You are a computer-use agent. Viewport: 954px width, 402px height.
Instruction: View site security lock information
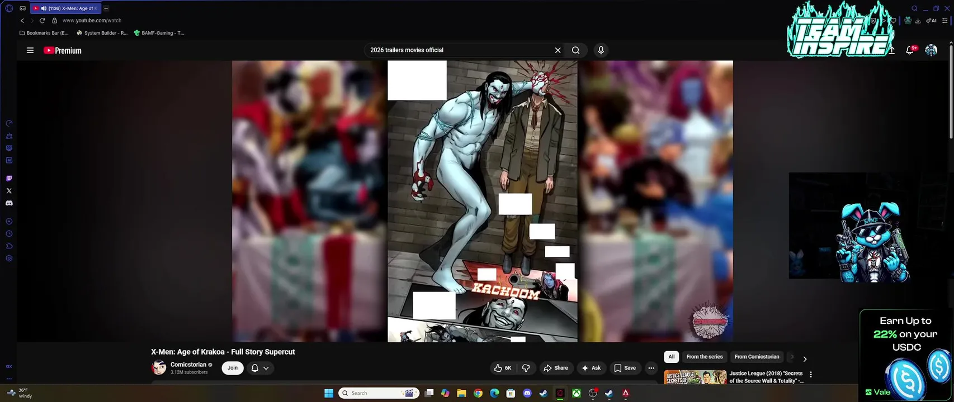(x=54, y=21)
